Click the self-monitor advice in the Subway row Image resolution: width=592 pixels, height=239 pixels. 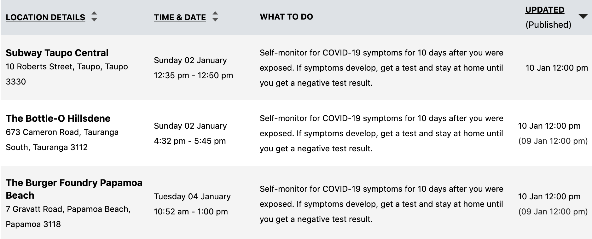(381, 68)
